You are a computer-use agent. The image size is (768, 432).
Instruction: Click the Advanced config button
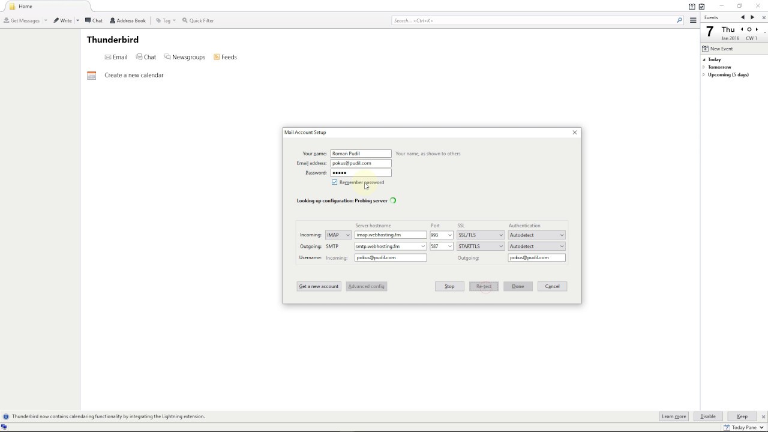[x=366, y=286]
